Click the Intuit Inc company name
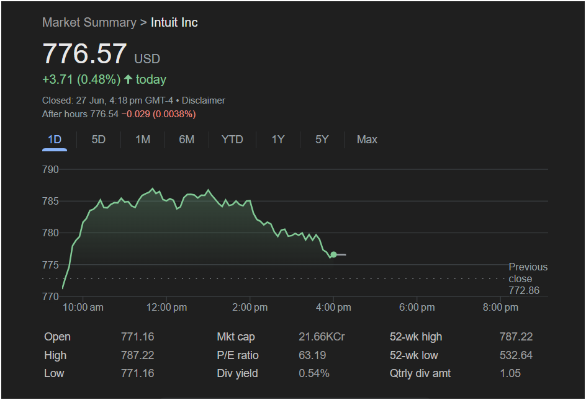This screenshot has height=400, width=586. point(174,22)
